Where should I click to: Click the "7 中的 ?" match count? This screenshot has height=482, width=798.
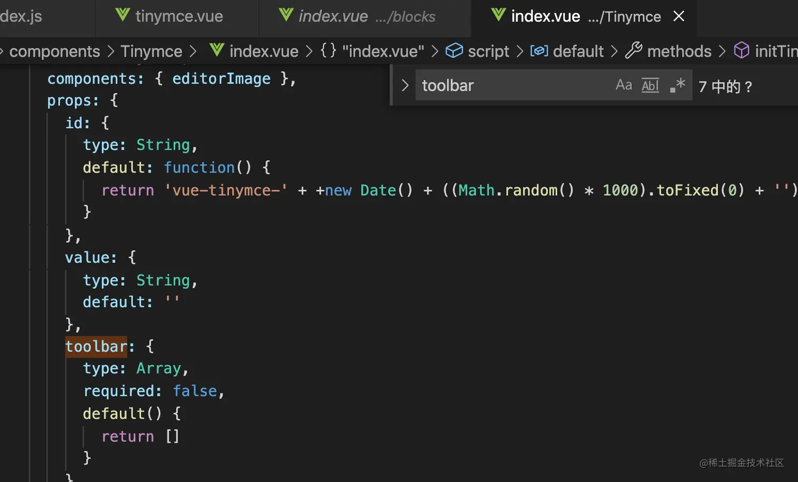pos(725,86)
